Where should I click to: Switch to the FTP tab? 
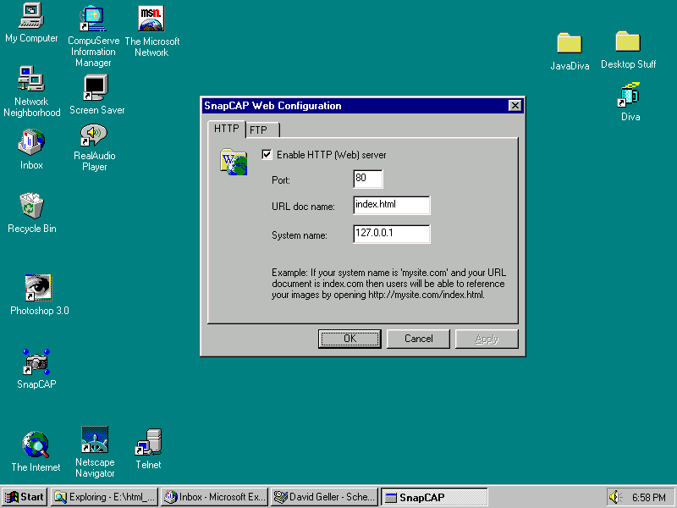click(x=260, y=130)
